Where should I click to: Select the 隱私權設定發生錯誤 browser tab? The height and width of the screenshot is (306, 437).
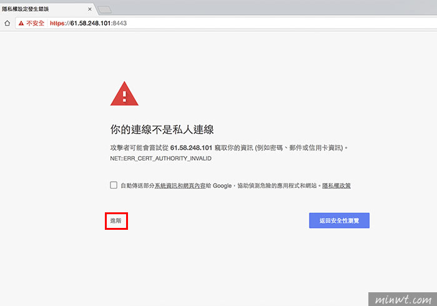click(47, 9)
